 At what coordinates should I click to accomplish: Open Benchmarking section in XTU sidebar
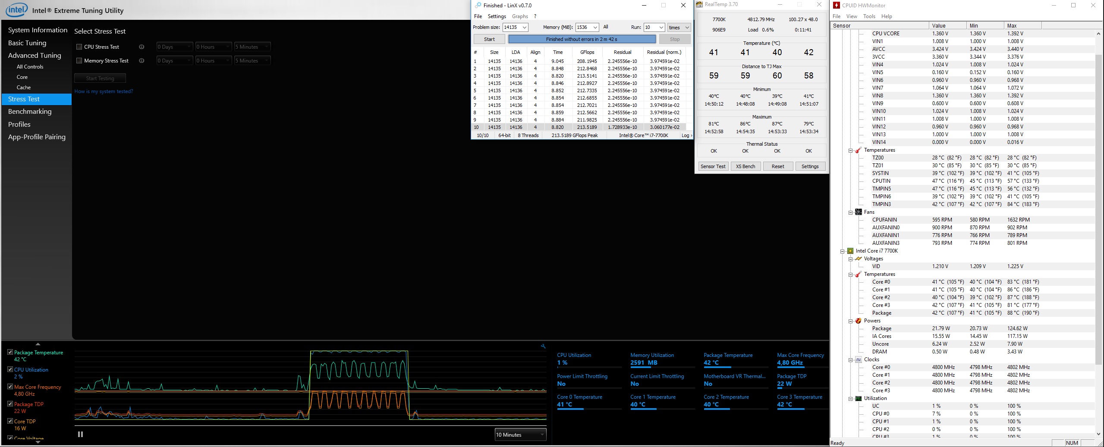point(30,112)
